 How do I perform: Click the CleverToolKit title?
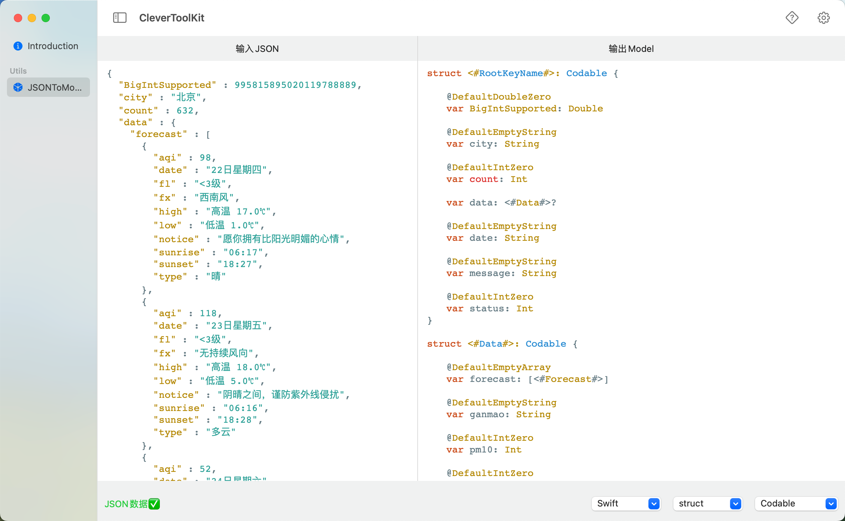pyautogui.click(x=172, y=18)
